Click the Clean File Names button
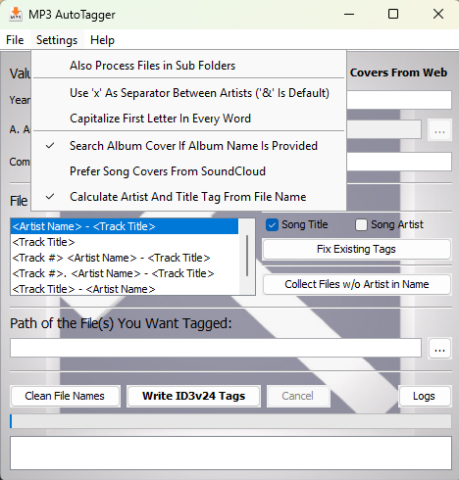Viewport: 459px width, 480px height. coord(65,396)
